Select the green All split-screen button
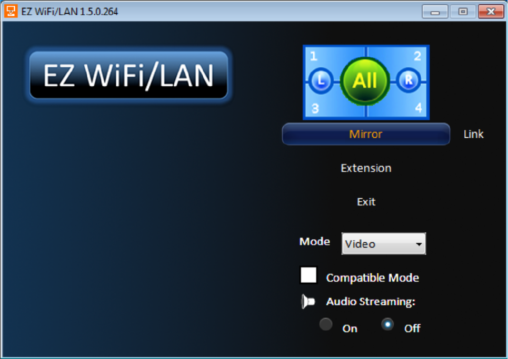The image size is (508, 359). pos(365,81)
